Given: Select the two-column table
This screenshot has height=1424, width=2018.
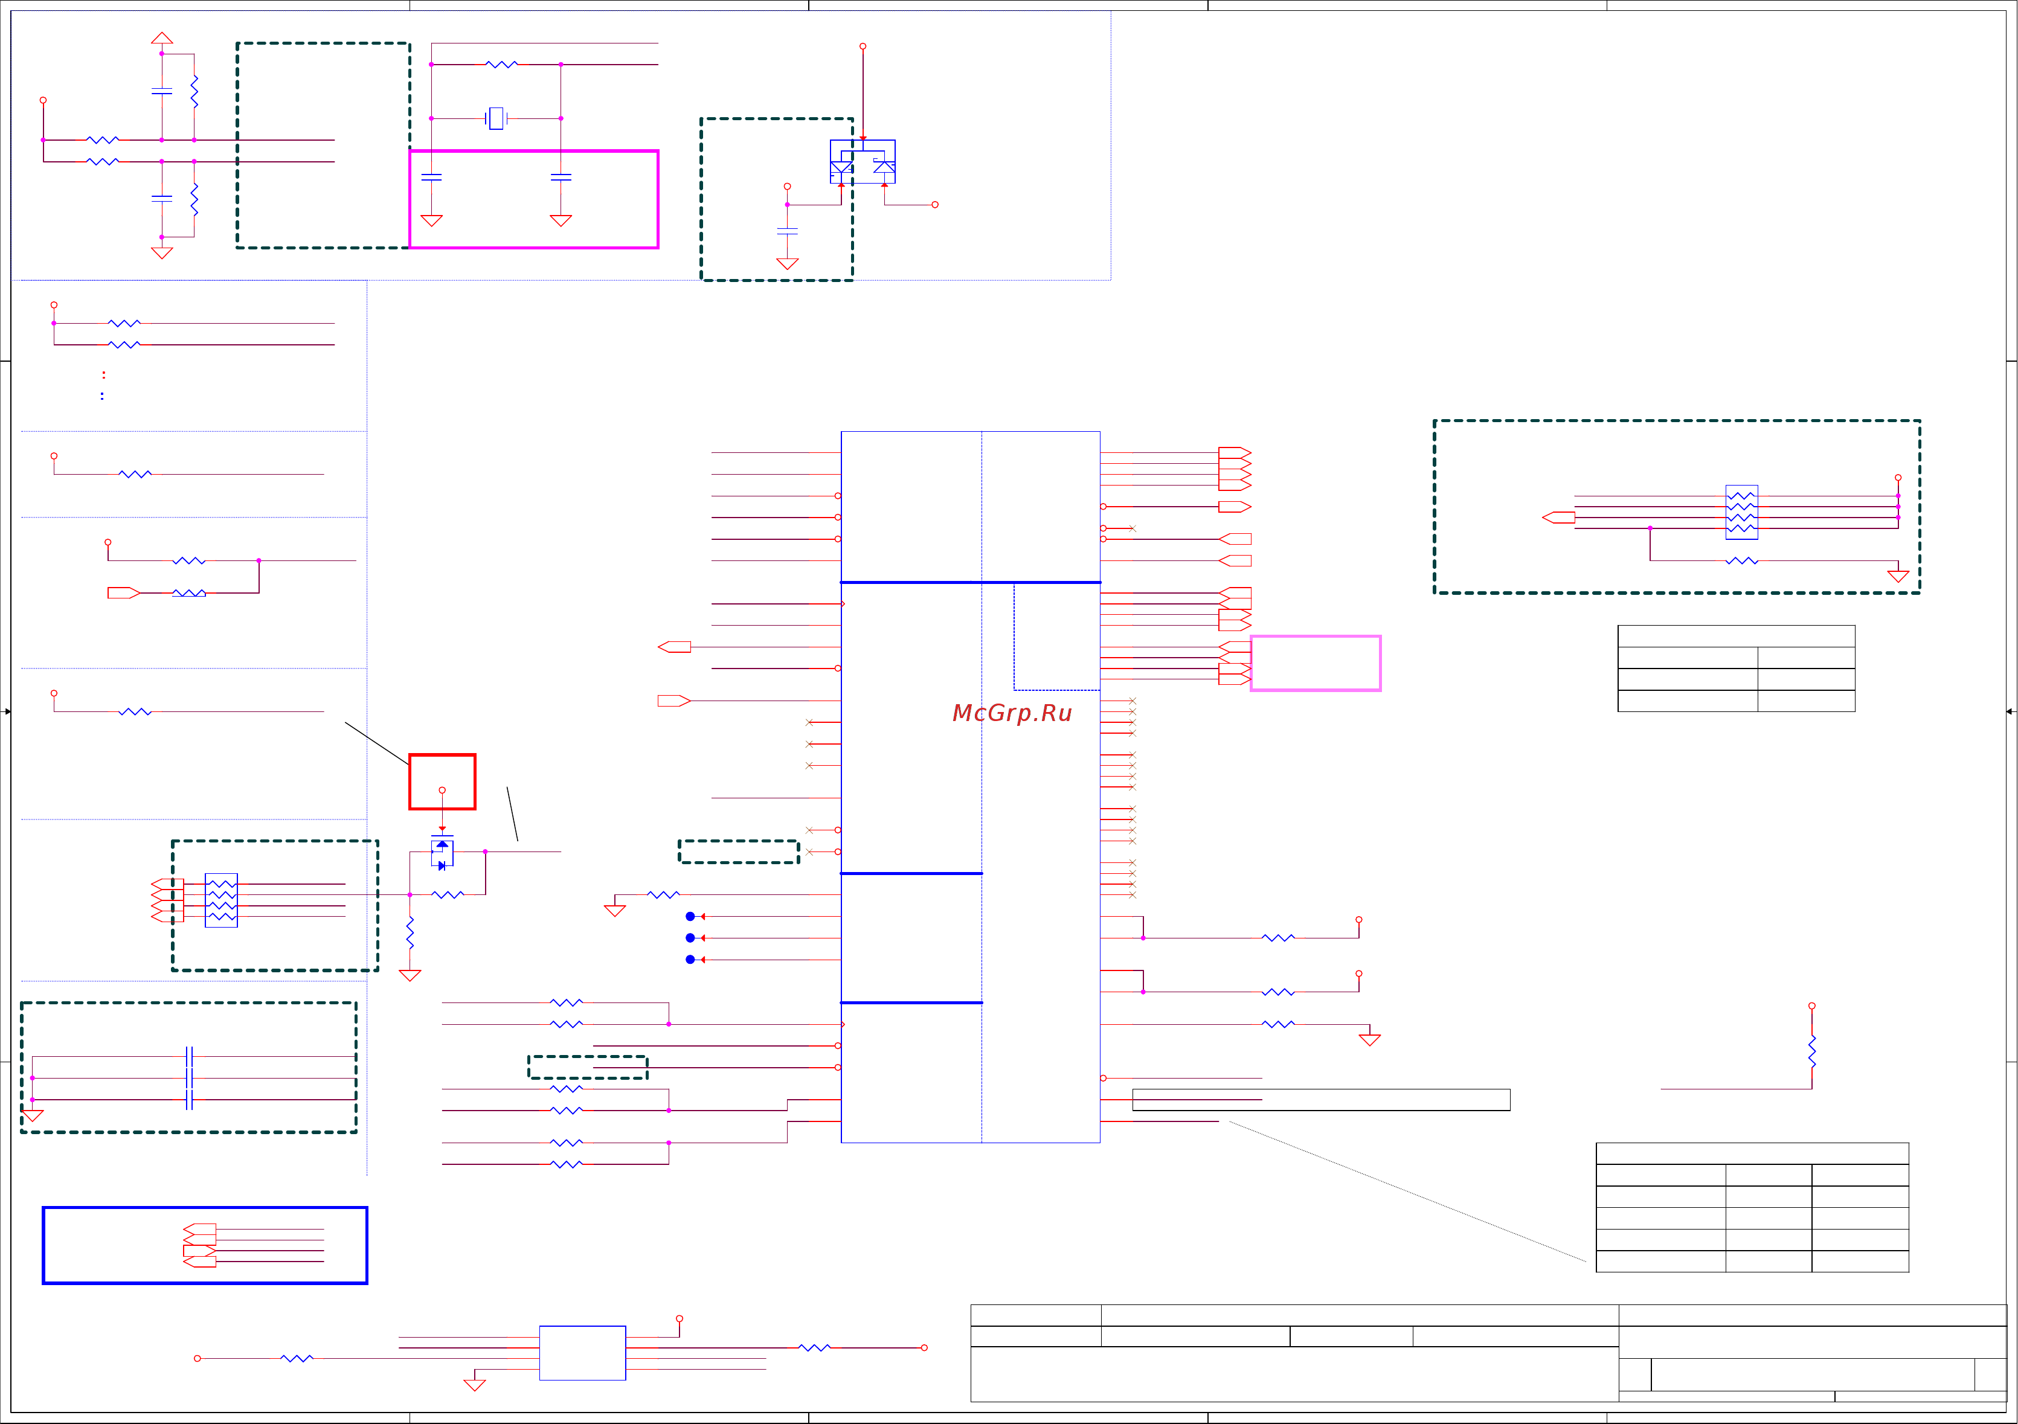Looking at the screenshot, I should coord(1736,668).
